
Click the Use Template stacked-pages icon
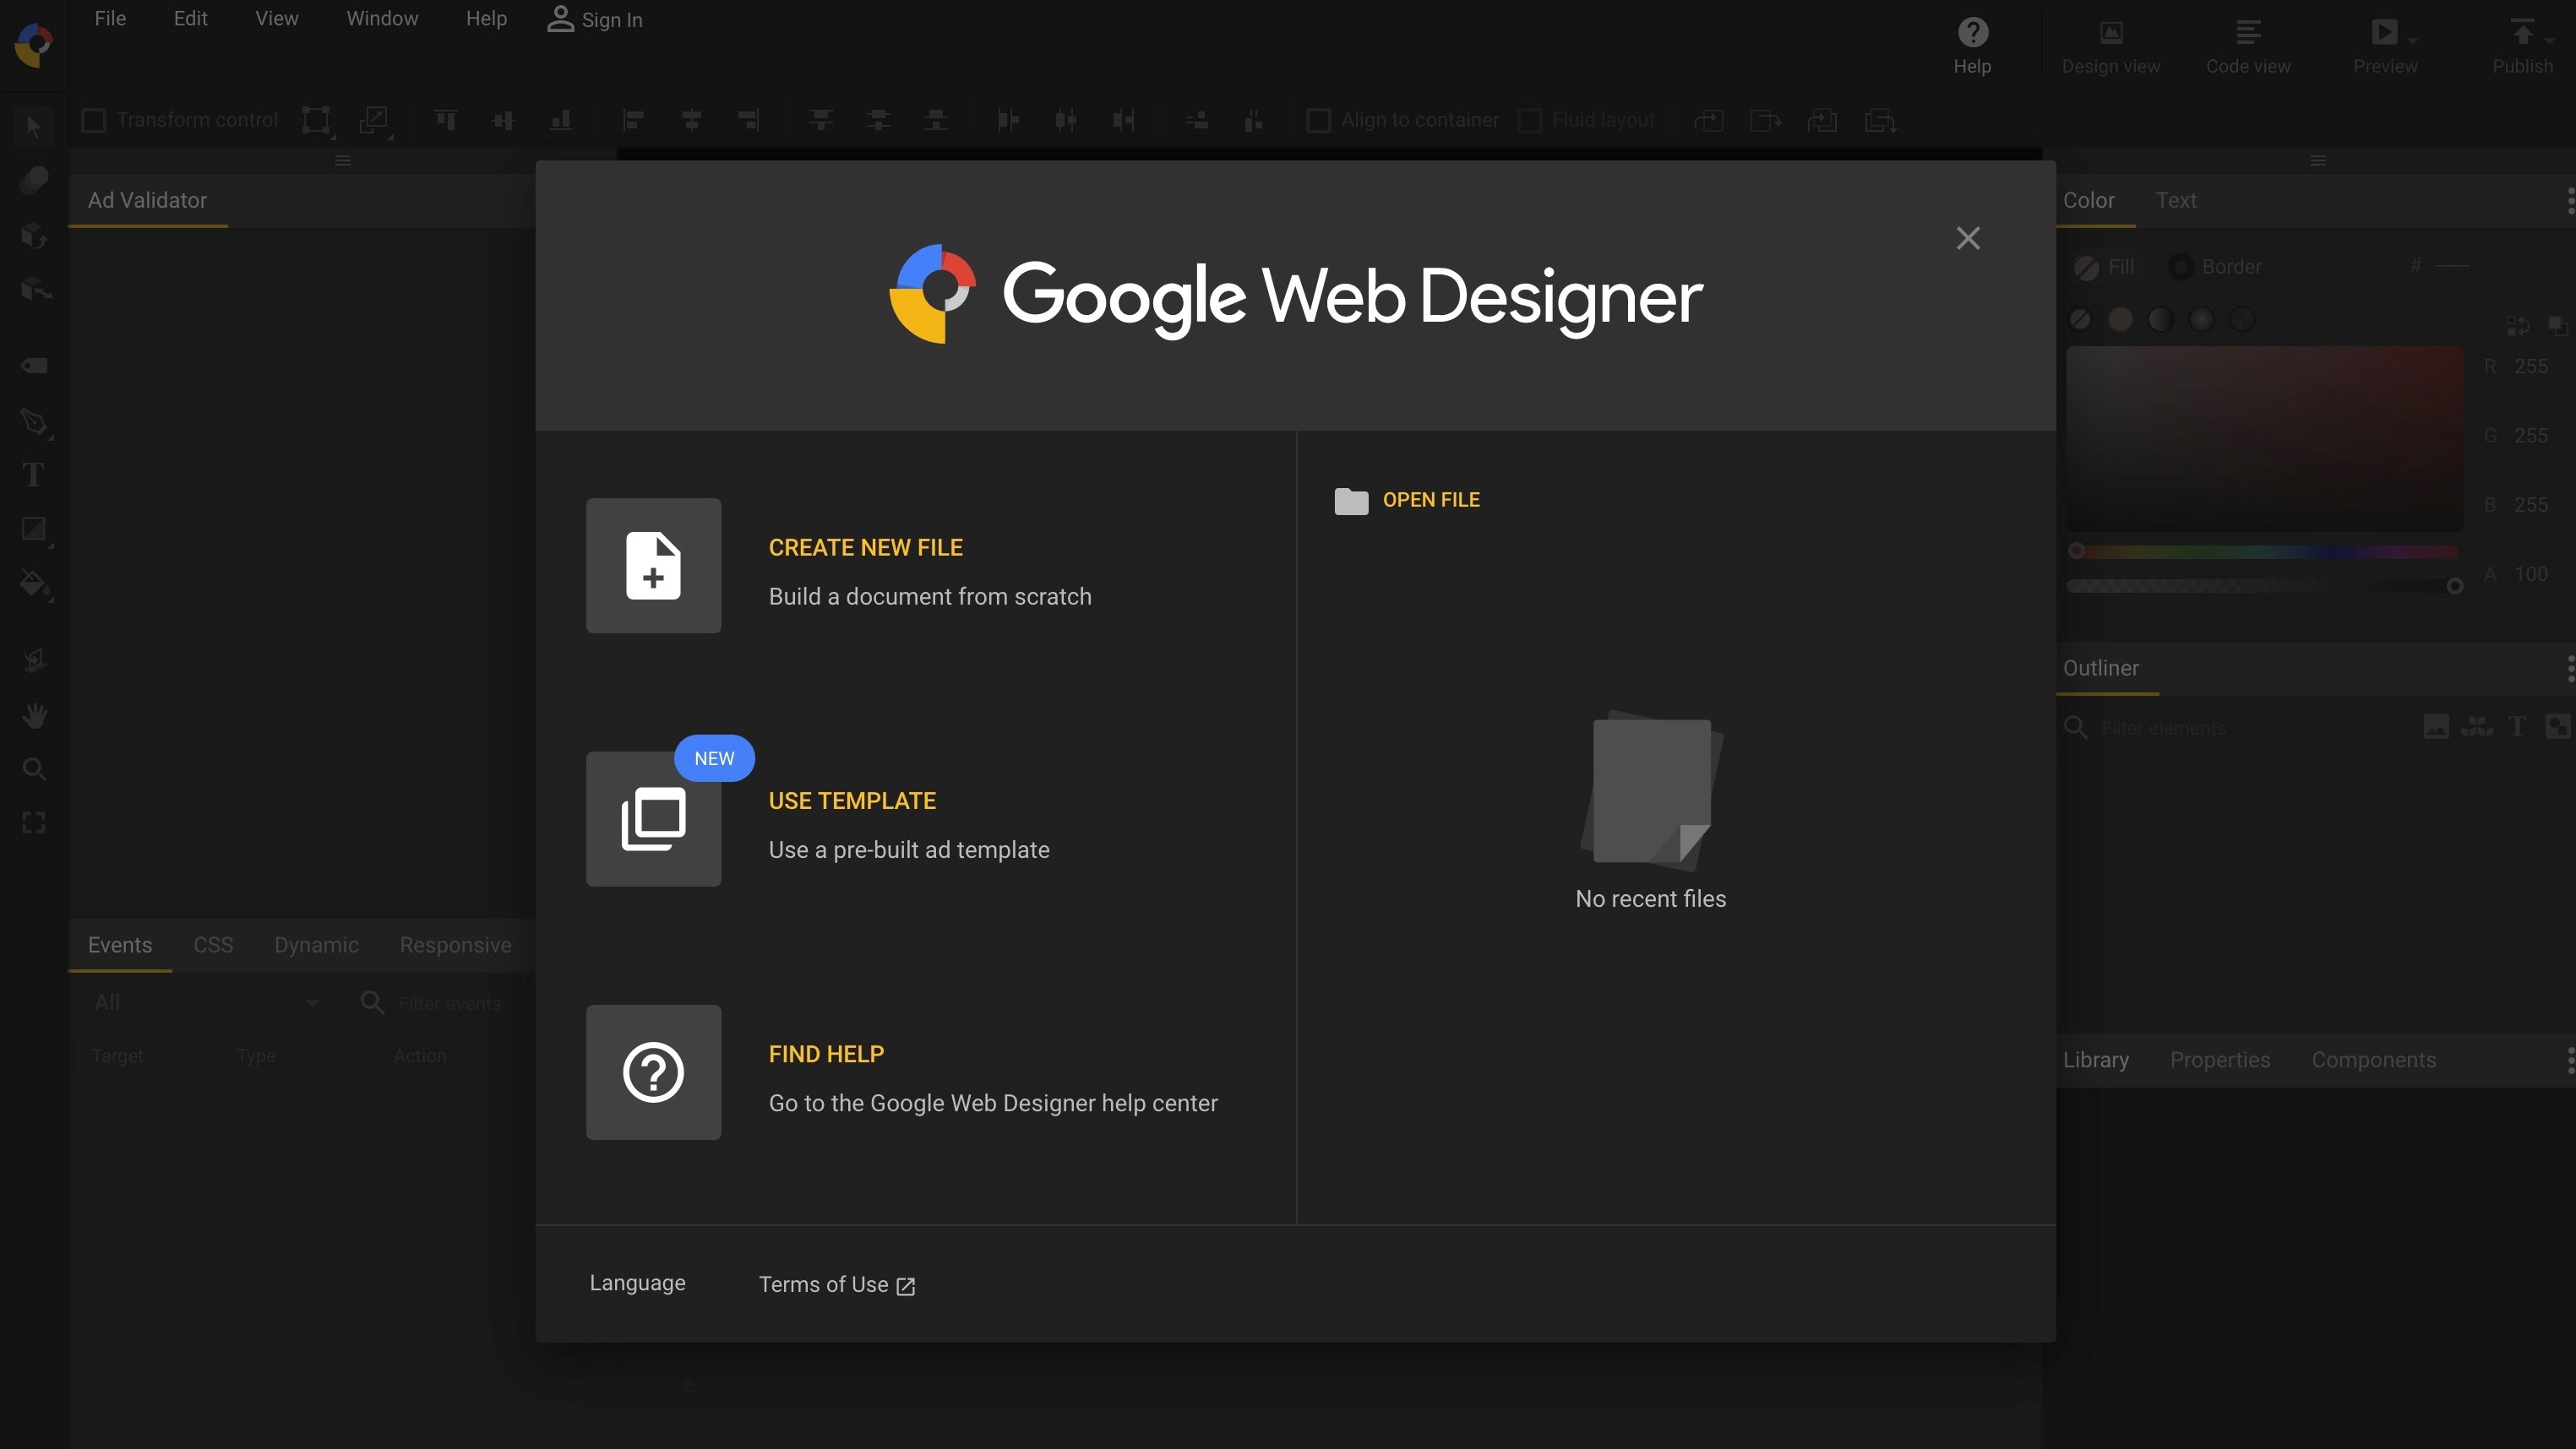(653, 818)
